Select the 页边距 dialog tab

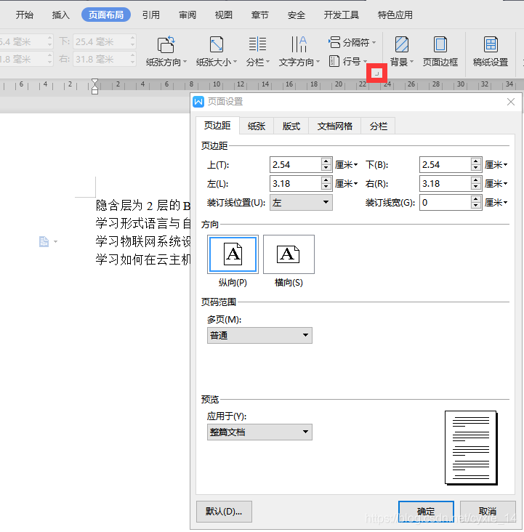(x=217, y=126)
